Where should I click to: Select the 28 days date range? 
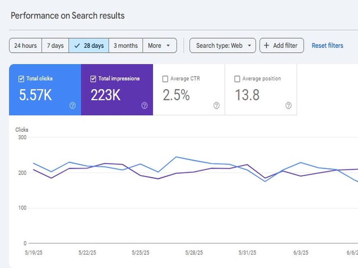89,45
